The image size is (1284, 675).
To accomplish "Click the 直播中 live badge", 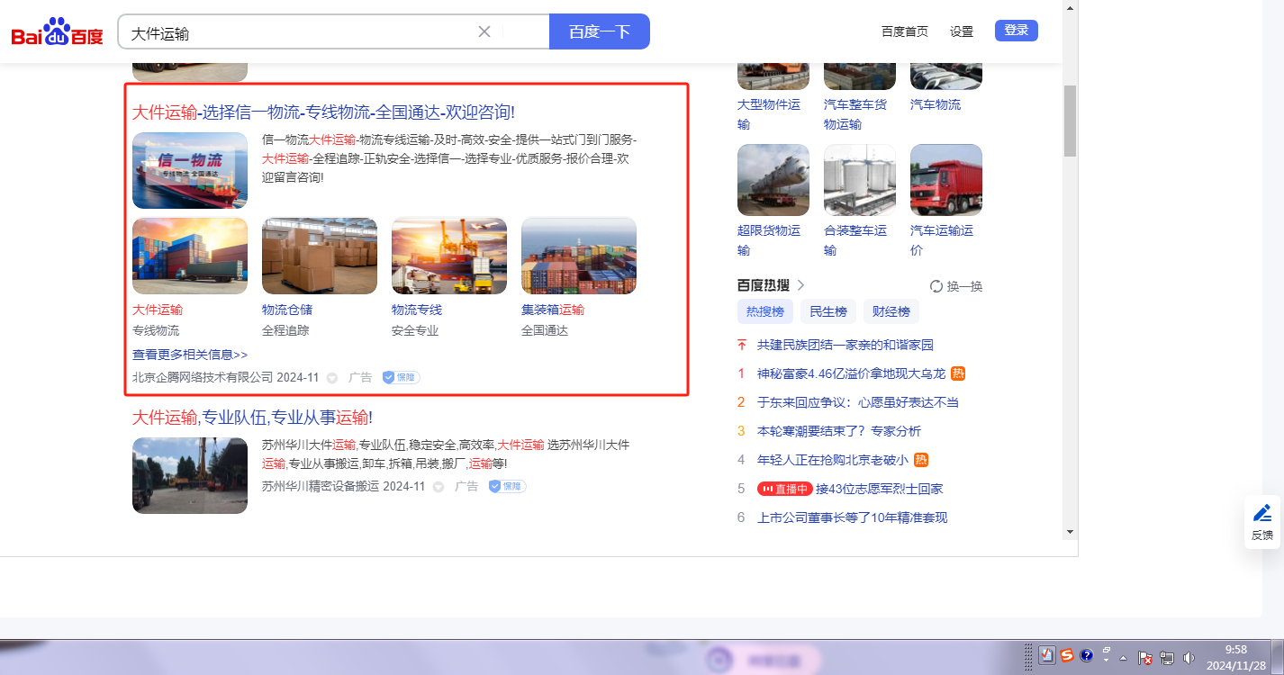I will pos(784,489).
